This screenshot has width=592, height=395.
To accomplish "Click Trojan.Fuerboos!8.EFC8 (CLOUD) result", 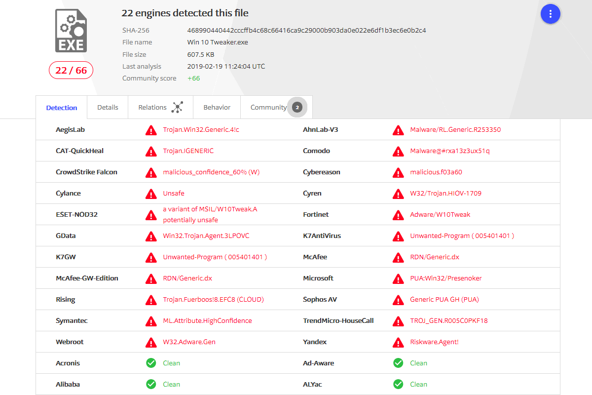I will point(214,300).
